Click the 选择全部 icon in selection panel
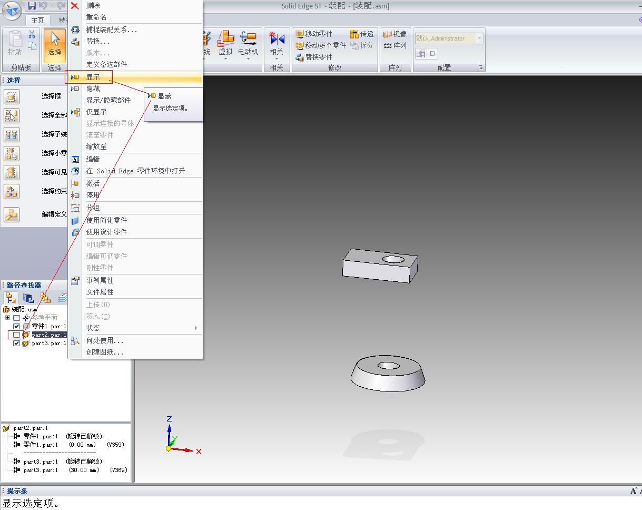The width and height of the screenshot is (642, 510). [x=11, y=115]
